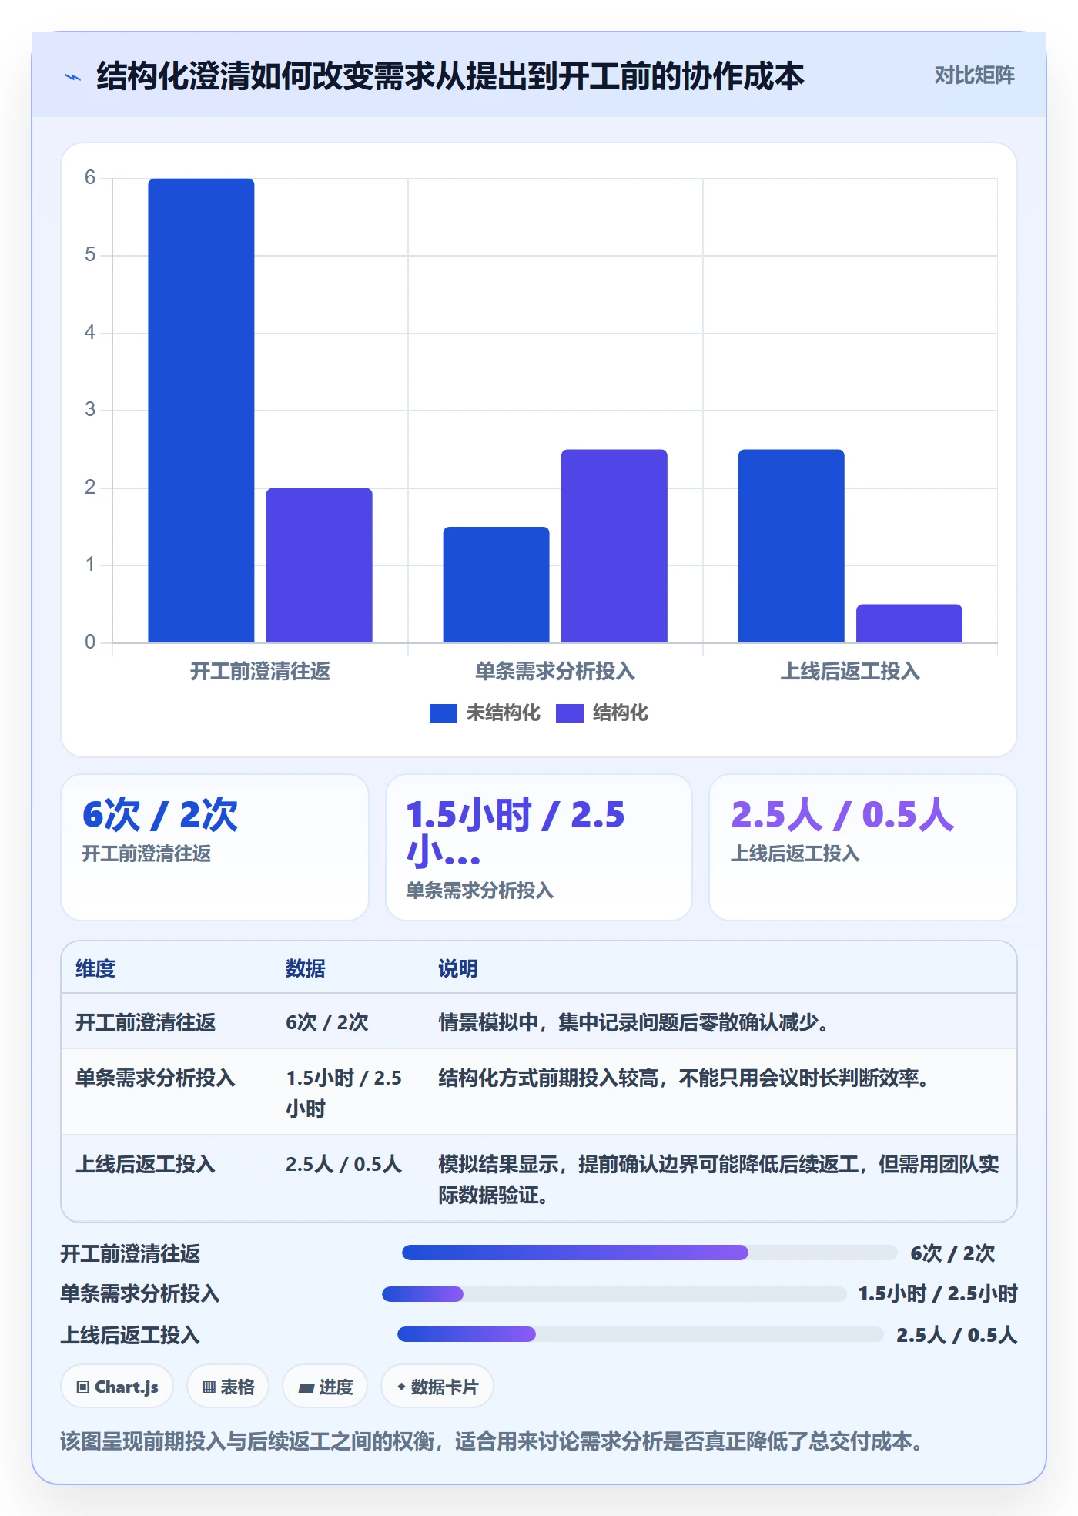Click the 表格 tag chip

228,1387
